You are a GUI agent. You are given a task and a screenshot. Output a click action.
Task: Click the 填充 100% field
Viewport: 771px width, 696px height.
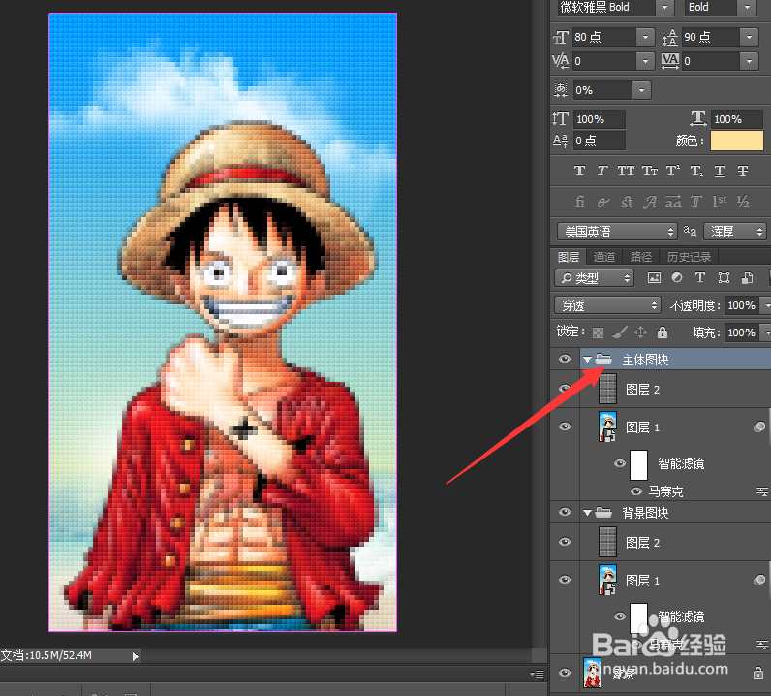click(741, 332)
